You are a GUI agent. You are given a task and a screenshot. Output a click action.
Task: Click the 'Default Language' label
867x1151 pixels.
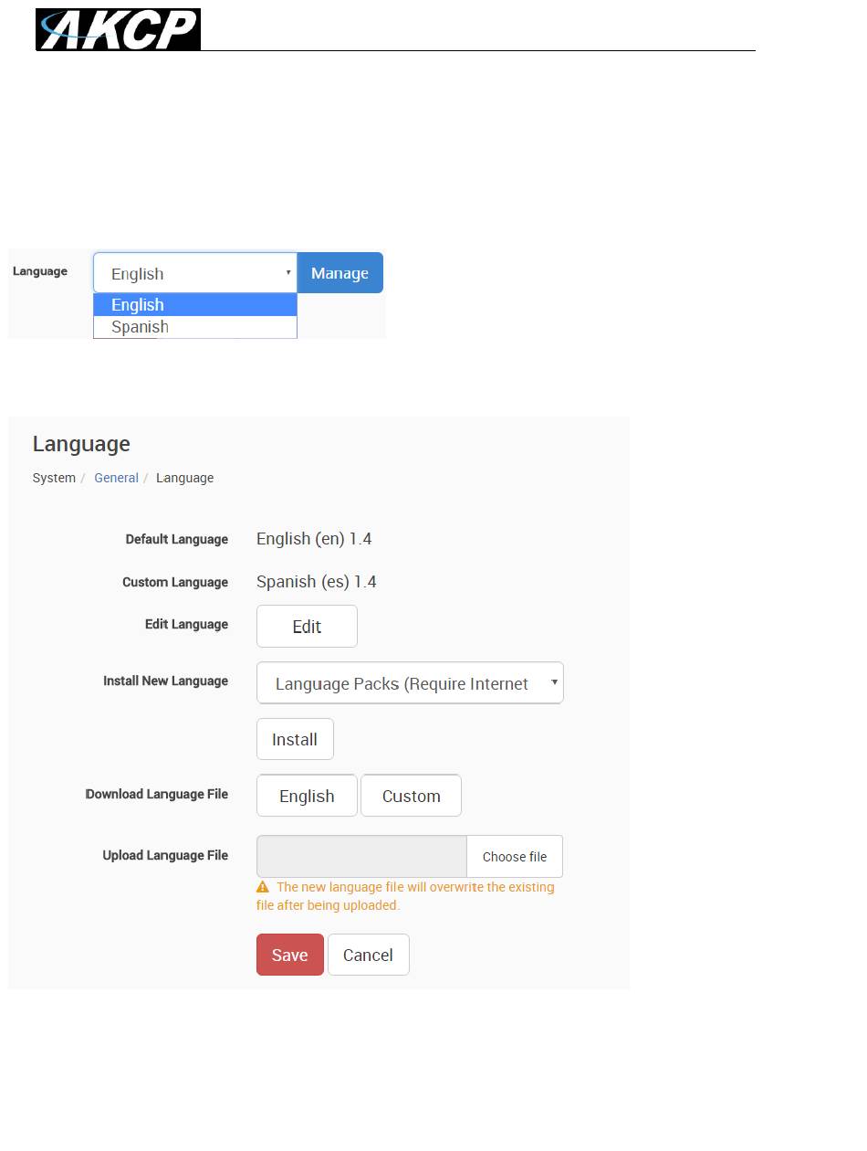(x=177, y=539)
